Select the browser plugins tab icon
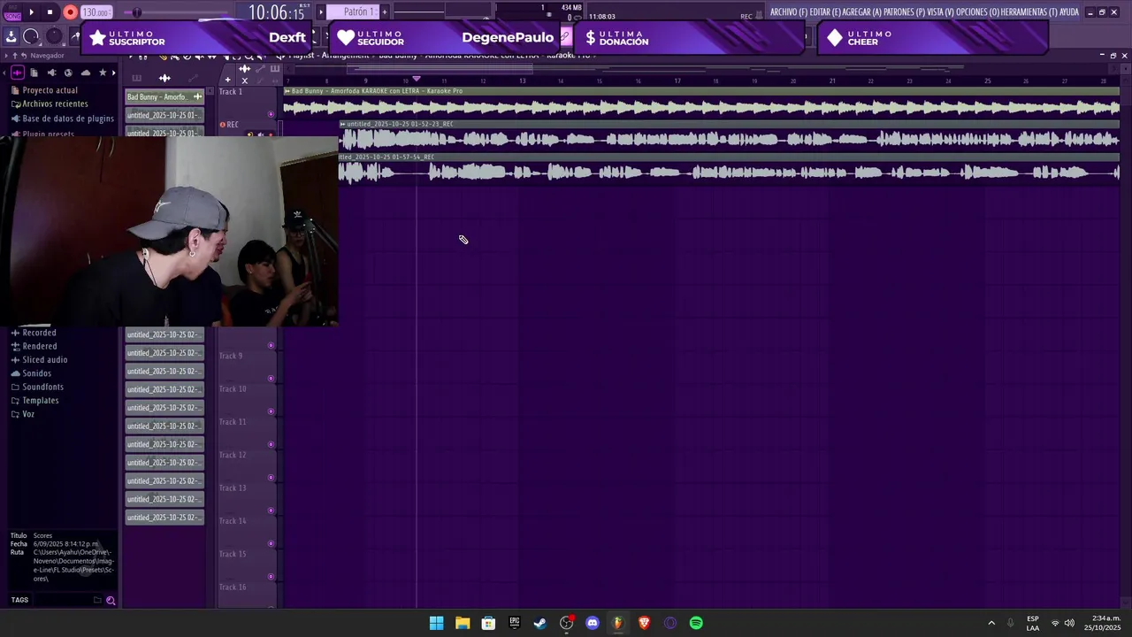Image resolution: width=1132 pixels, height=637 pixels. point(68,73)
